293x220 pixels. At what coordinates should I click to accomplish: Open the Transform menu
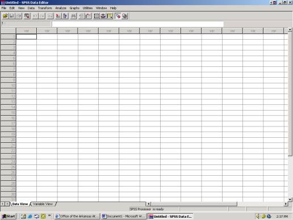click(x=45, y=8)
